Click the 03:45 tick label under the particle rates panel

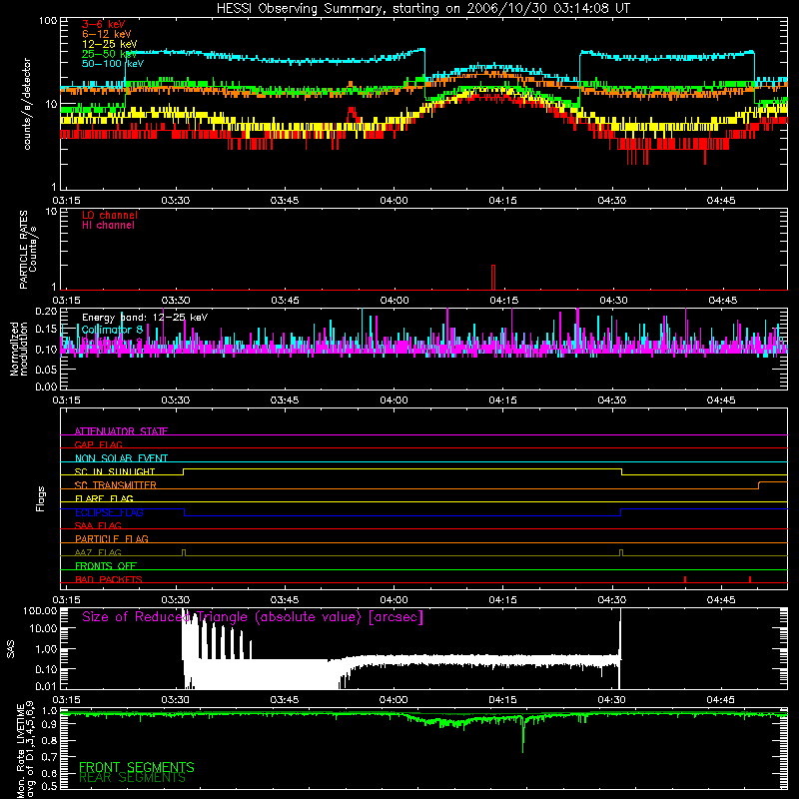click(x=285, y=301)
